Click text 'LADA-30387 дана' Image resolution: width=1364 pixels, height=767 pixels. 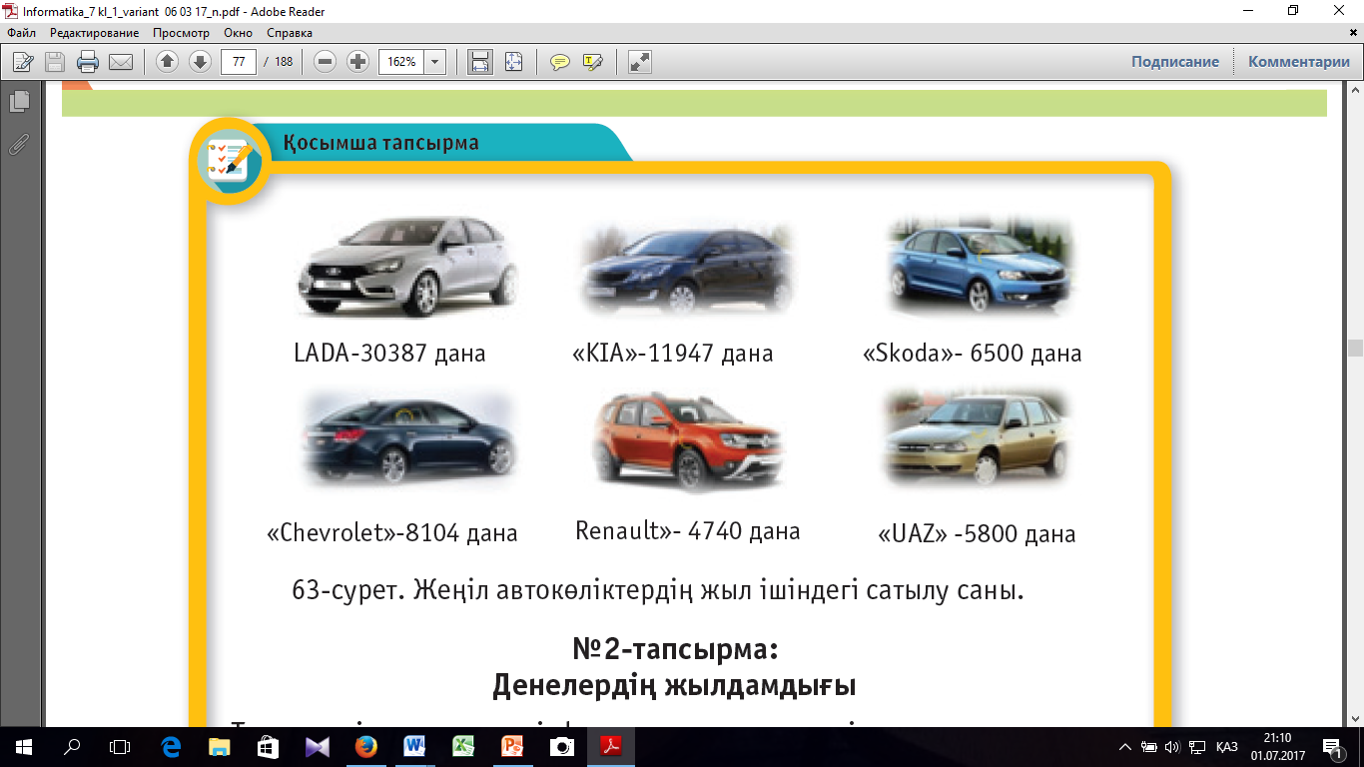389,353
